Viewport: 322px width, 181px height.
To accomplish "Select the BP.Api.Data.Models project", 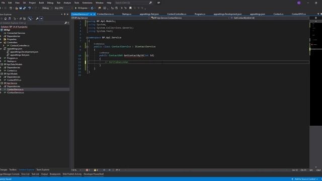I will pyautogui.click(x=13, y=64).
